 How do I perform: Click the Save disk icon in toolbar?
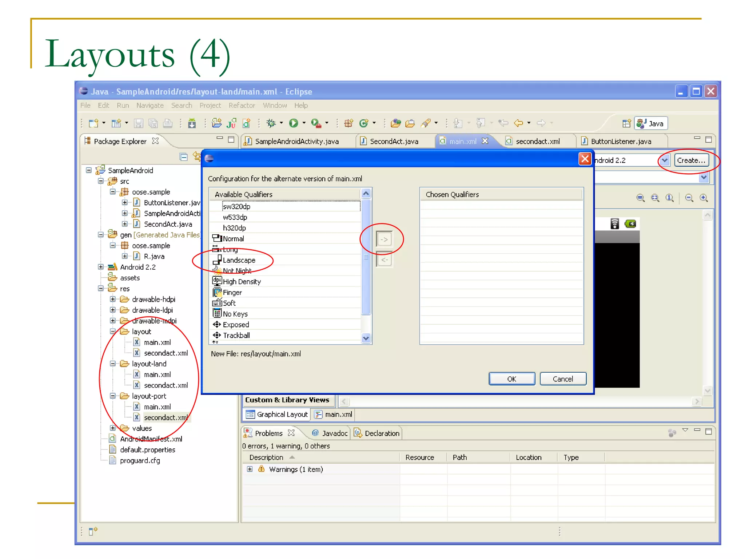coord(138,123)
